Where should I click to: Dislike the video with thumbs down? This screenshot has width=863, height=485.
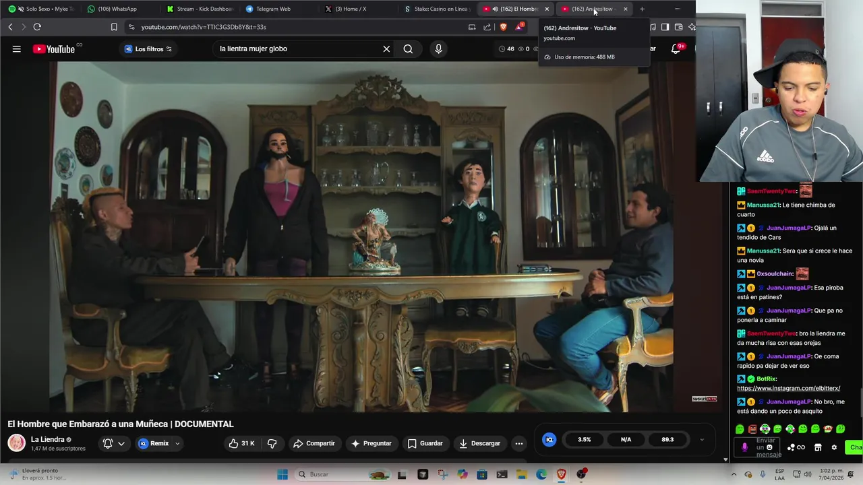coord(272,443)
